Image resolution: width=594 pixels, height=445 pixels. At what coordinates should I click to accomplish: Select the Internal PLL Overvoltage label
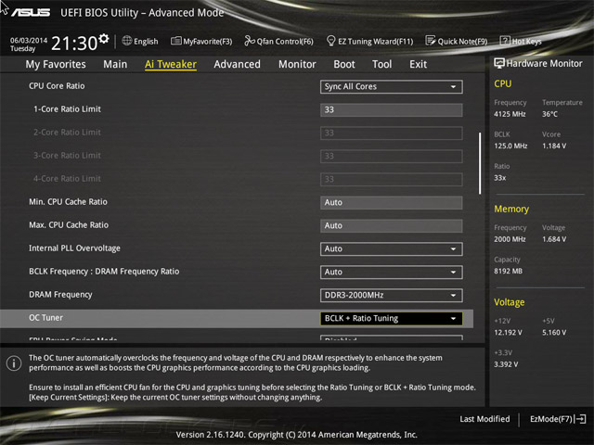click(74, 248)
